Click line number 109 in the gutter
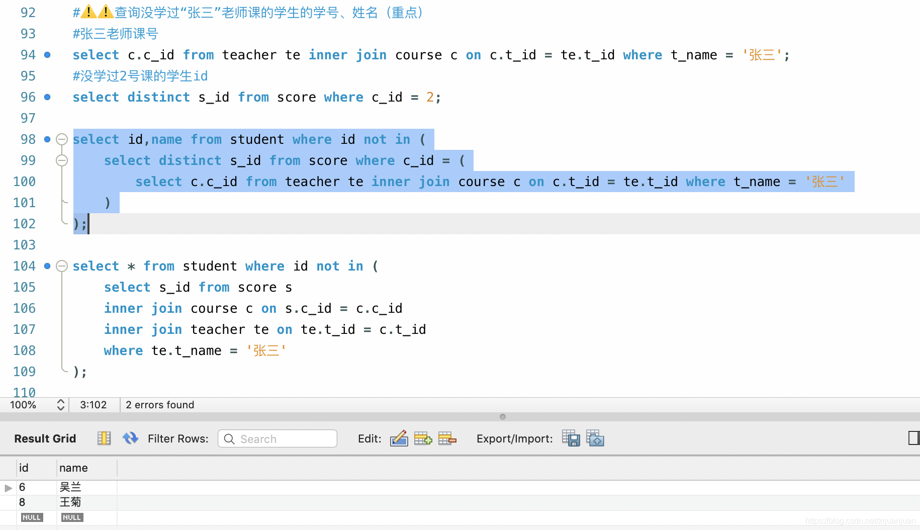The image size is (920, 530). coord(24,372)
